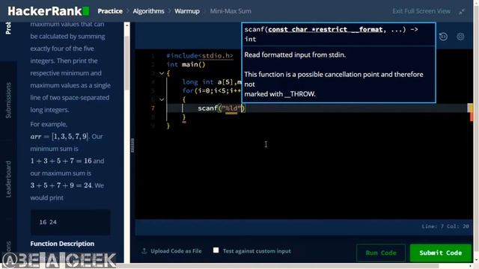Open editor settings gear icon

(x=460, y=37)
